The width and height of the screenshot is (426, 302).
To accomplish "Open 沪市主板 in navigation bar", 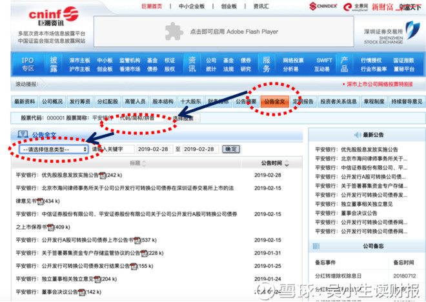I will point(79,69).
